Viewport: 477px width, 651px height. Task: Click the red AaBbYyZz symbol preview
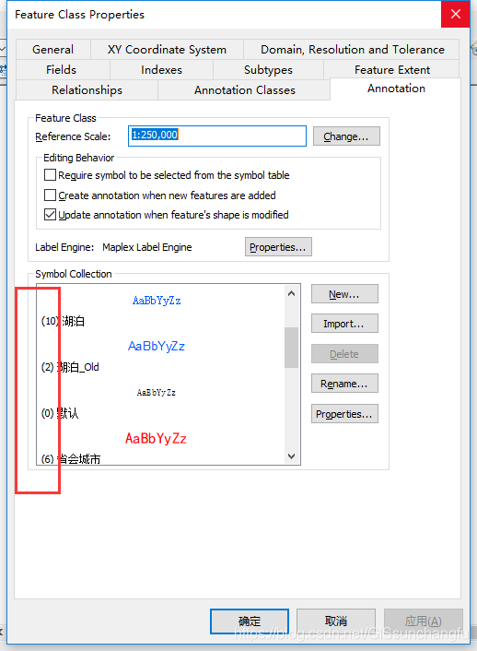click(x=156, y=438)
